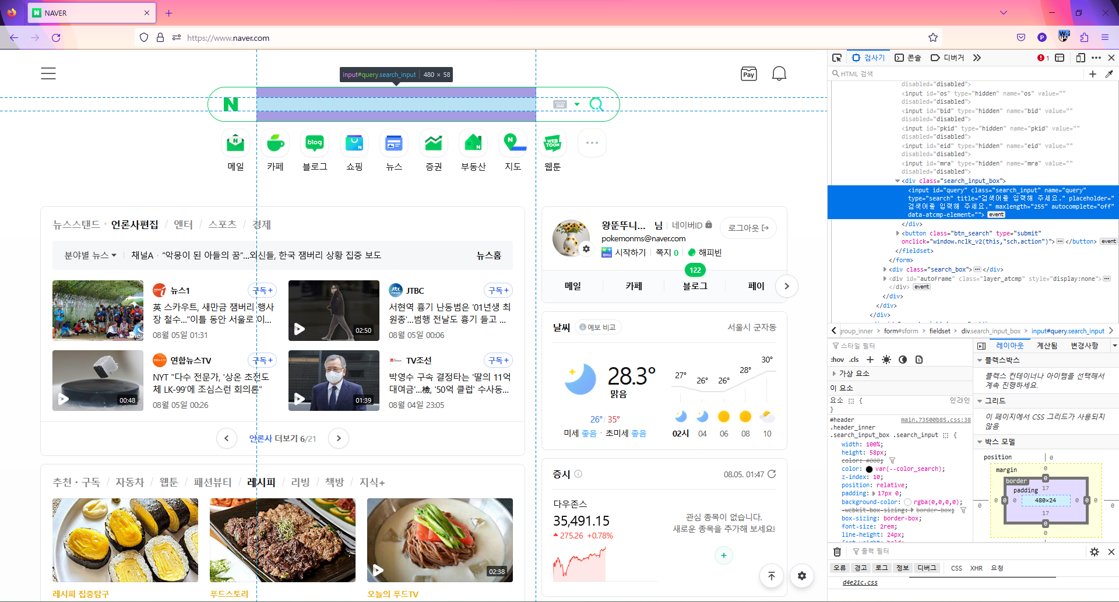Viewport: 1119px width, 602px height.
Task: Toggle :hov pseudo-class panel
Action: [837, 360]
